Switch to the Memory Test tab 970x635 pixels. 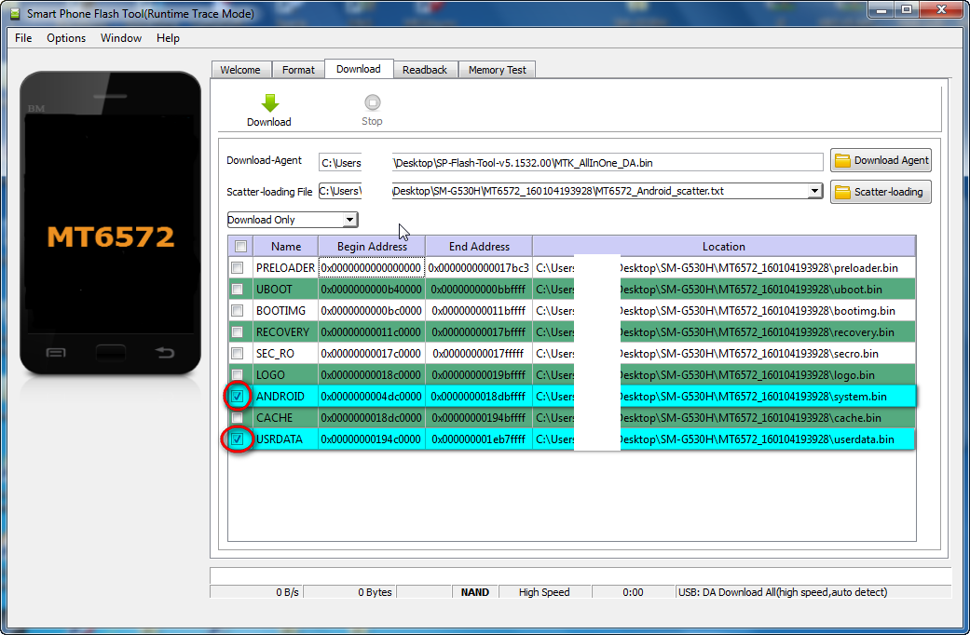pos(498,70)
